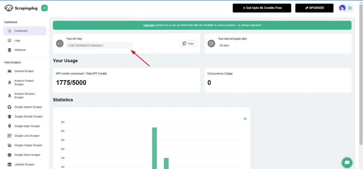Select Dashboard in the sidebar

point(21,31)
